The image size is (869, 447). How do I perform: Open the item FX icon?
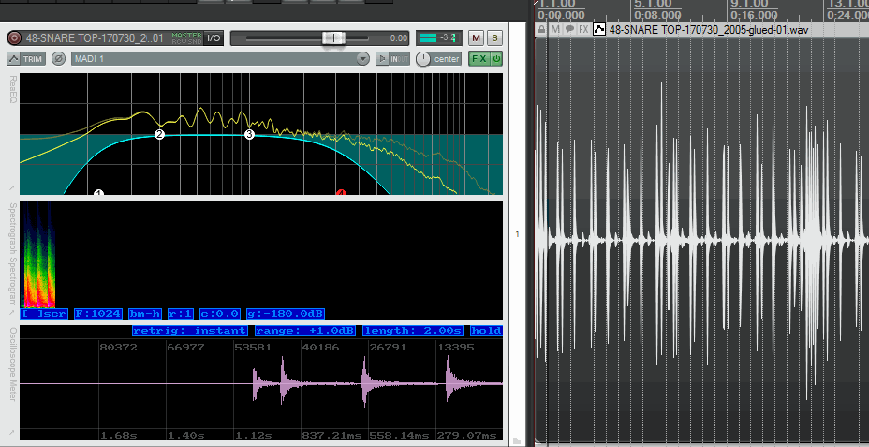click(583, 29)
